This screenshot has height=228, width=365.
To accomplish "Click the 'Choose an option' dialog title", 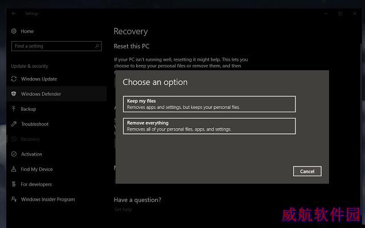I will (x=155, y=82).
